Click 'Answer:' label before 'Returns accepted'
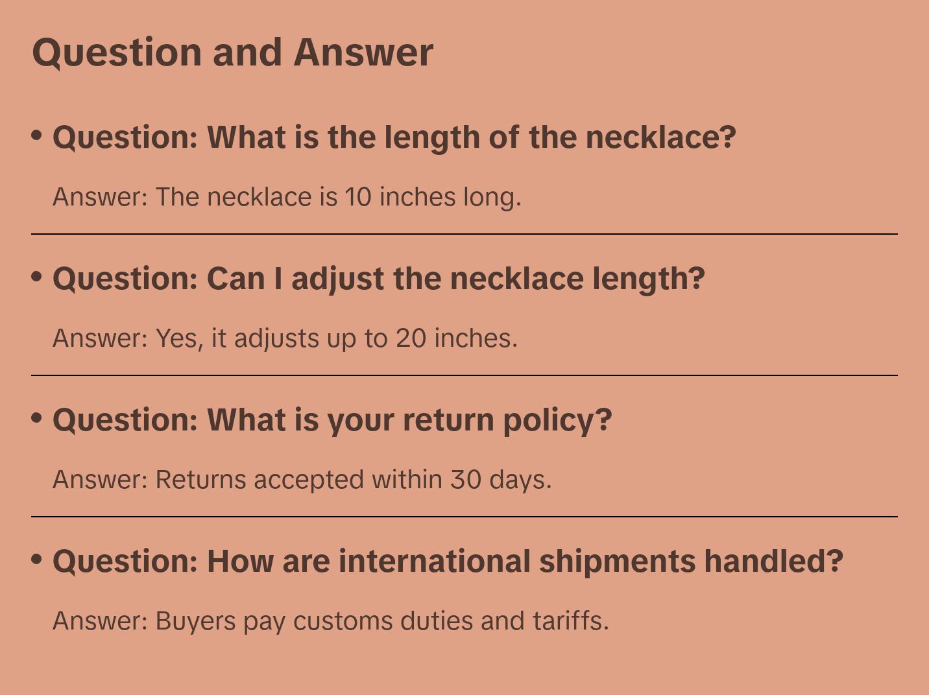This screenshot has height=695, width=929. [101, 480]
